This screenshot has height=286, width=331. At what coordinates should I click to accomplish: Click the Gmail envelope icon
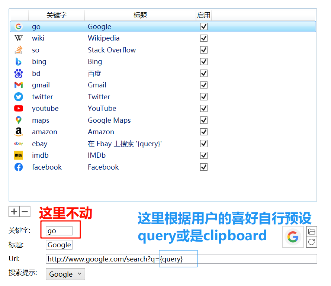click(19, 85)
